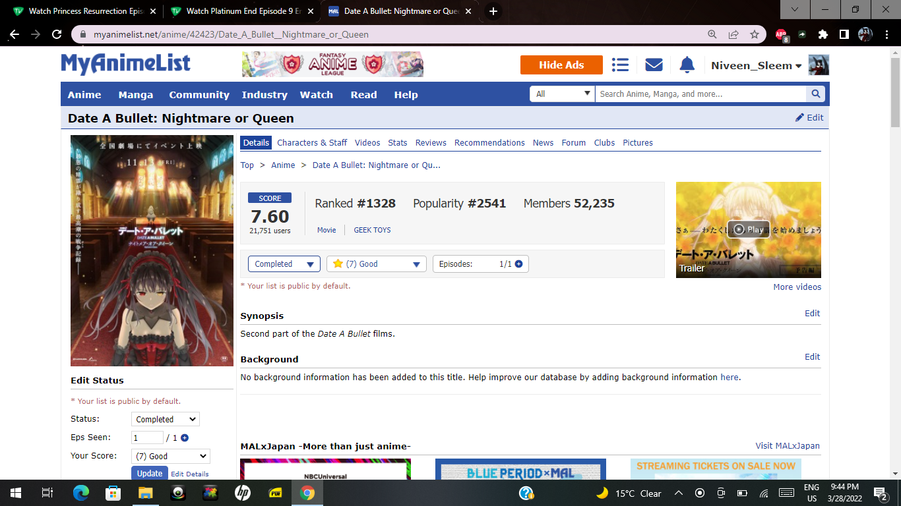
Task: Click the pencil Edit icon link
Action: pyautogui.click(x=809, y=117)
